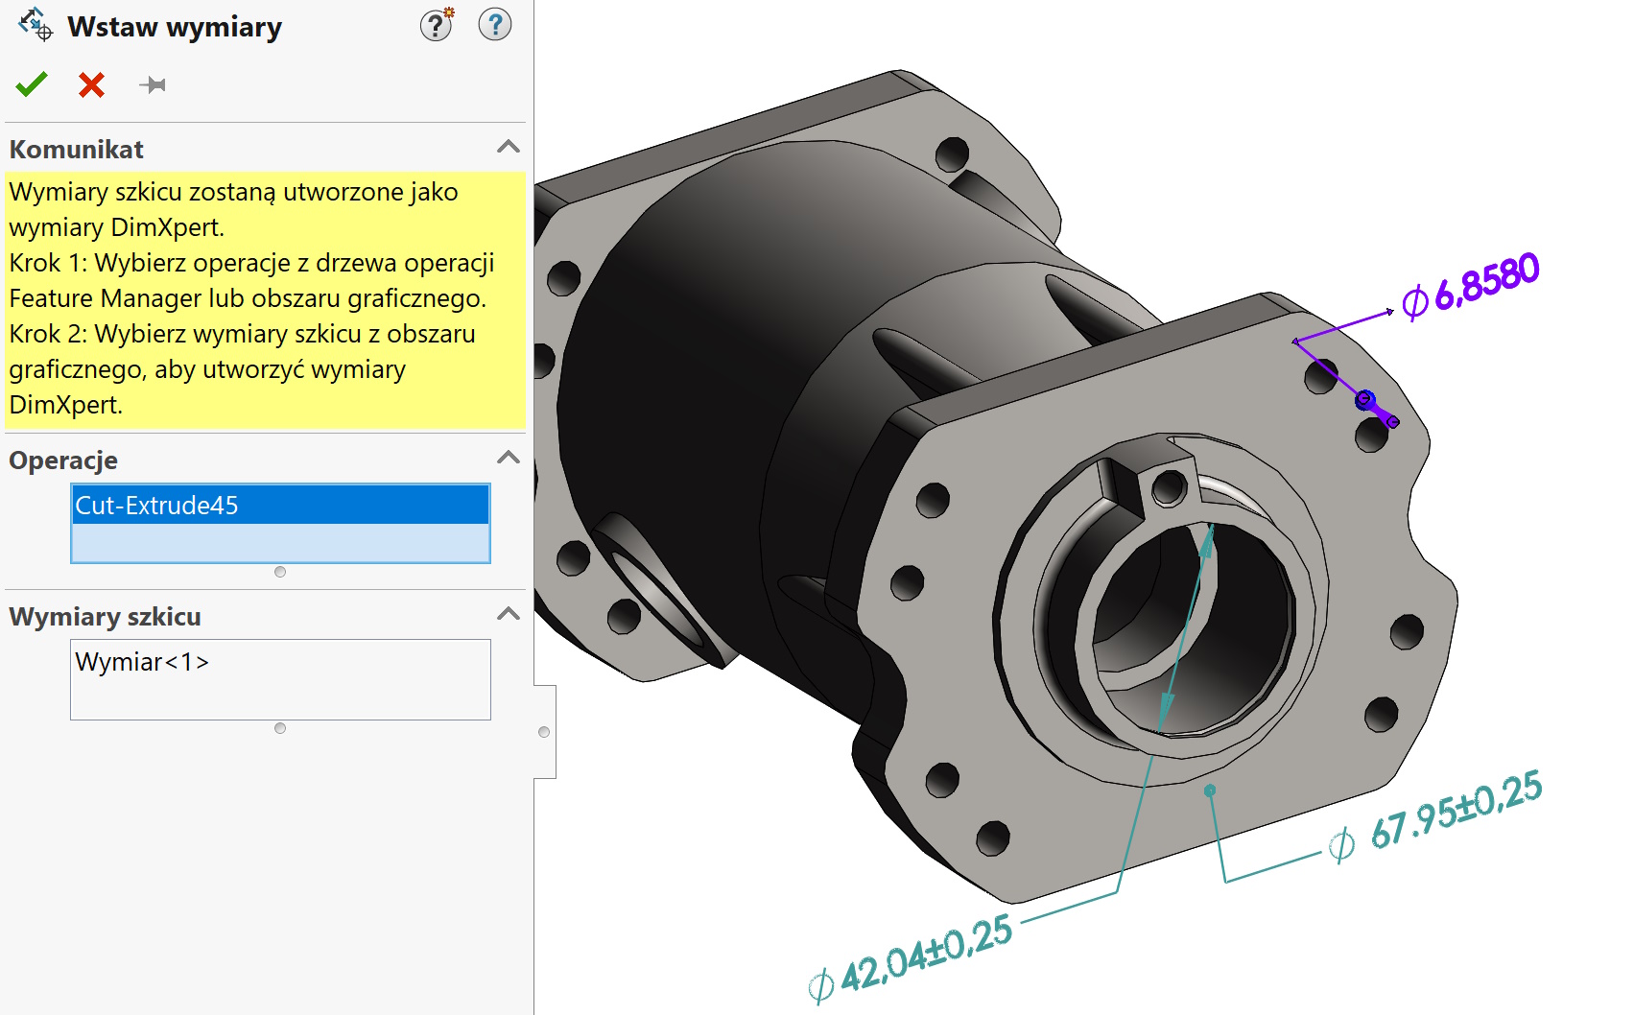
Task: Select Cut-Extrude45 in the Operacje list
Action: pos(280,505)
